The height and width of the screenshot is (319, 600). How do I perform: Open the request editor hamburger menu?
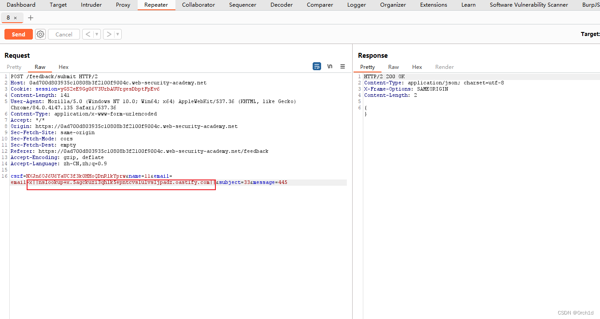pyautogui.click(x=342, y=66)
